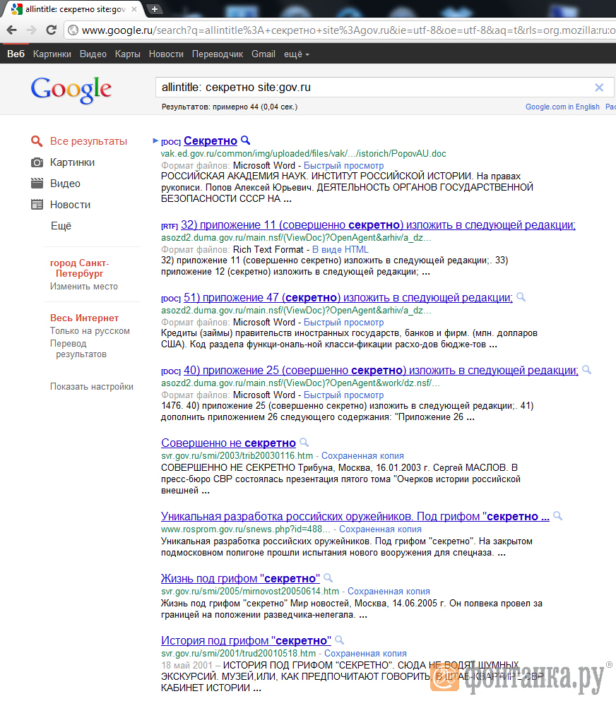Open Сохраненная копия for mirnovost20050614.htm
Viewport: 616px width, 701px height.
pos(389,591)
